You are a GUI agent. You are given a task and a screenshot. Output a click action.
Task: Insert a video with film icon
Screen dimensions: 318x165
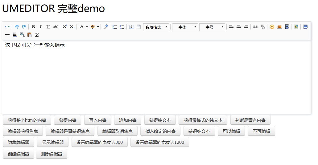287,27
